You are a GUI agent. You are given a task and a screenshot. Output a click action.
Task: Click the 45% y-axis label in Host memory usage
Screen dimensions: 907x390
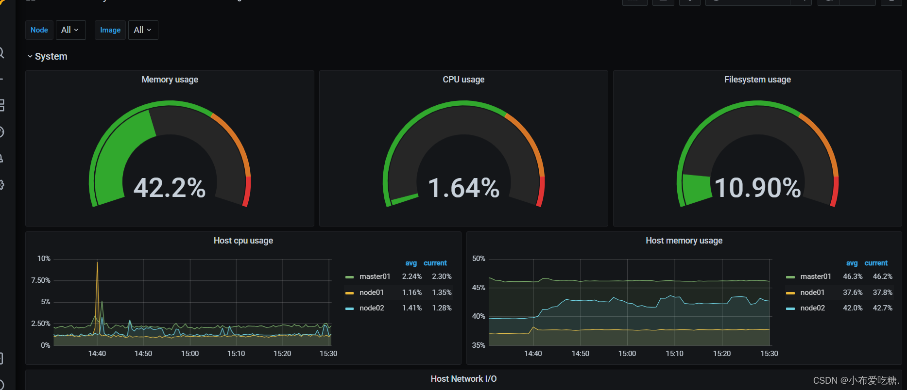point(479,288)
